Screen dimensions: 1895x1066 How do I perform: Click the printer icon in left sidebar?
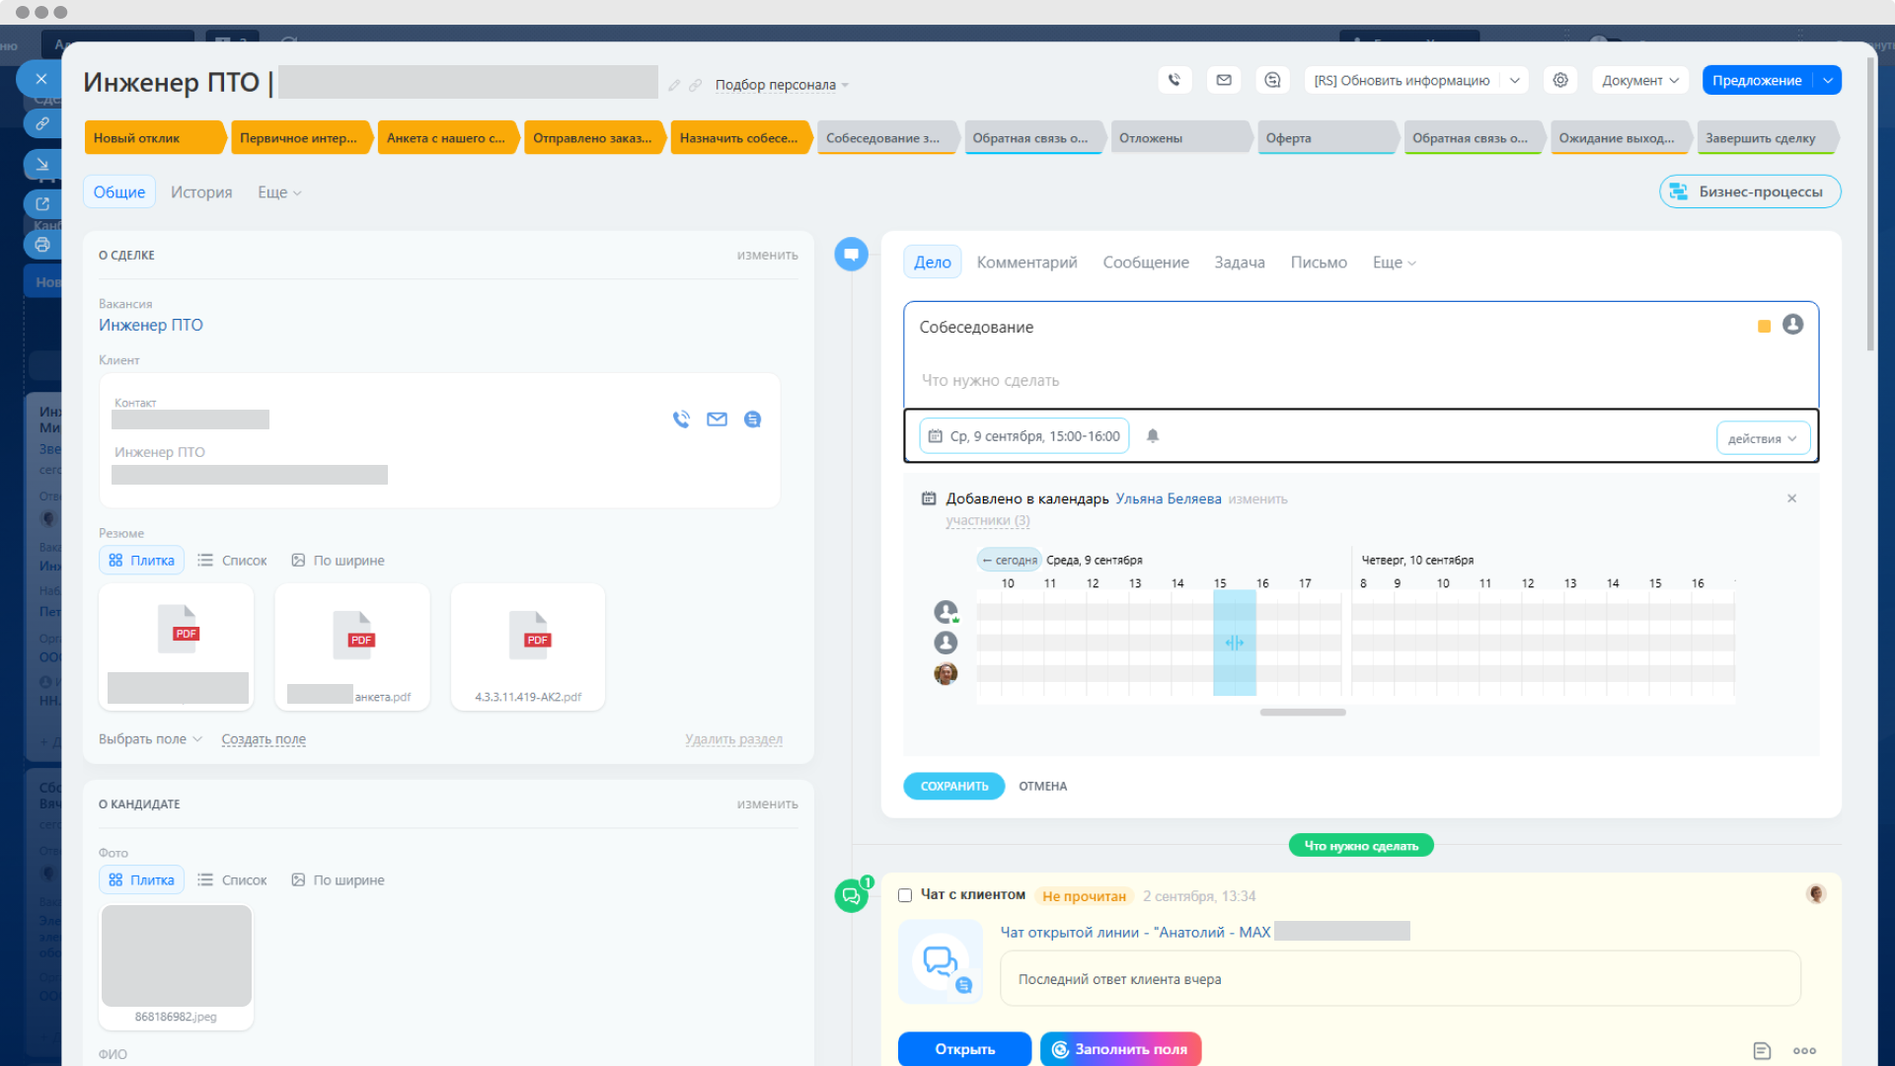click(x=41, y=245)
